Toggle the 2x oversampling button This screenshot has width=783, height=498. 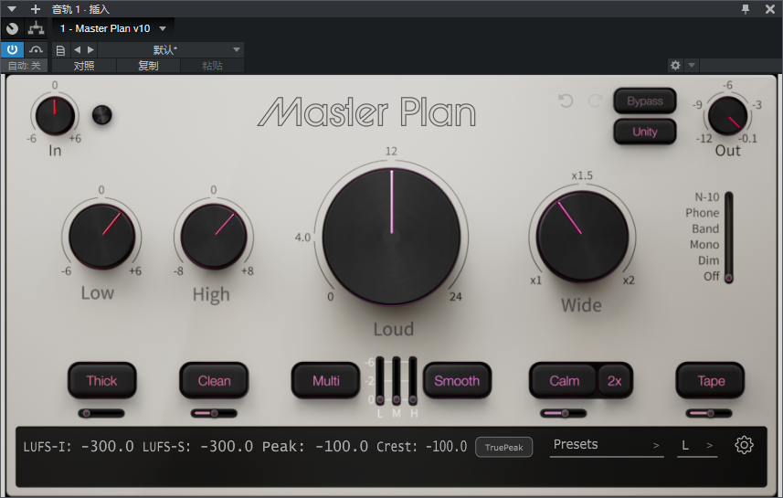coord(615,381)
